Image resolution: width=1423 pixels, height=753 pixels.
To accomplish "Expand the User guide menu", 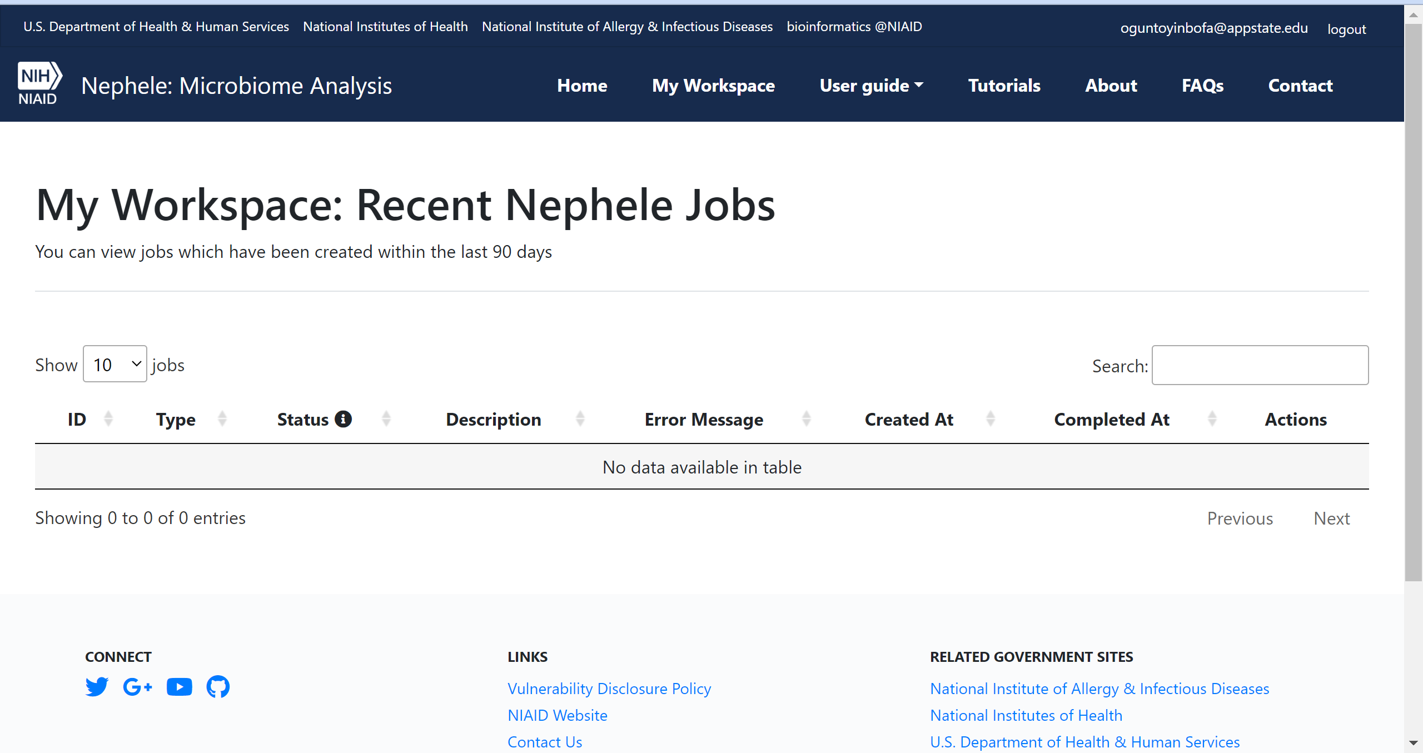I will coord(871,86).
